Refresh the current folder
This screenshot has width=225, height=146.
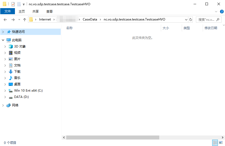click(191, 19)
